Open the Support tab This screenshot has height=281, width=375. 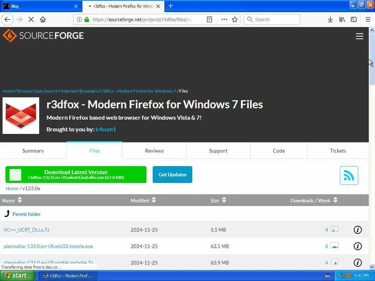click(x=218, y=151)
